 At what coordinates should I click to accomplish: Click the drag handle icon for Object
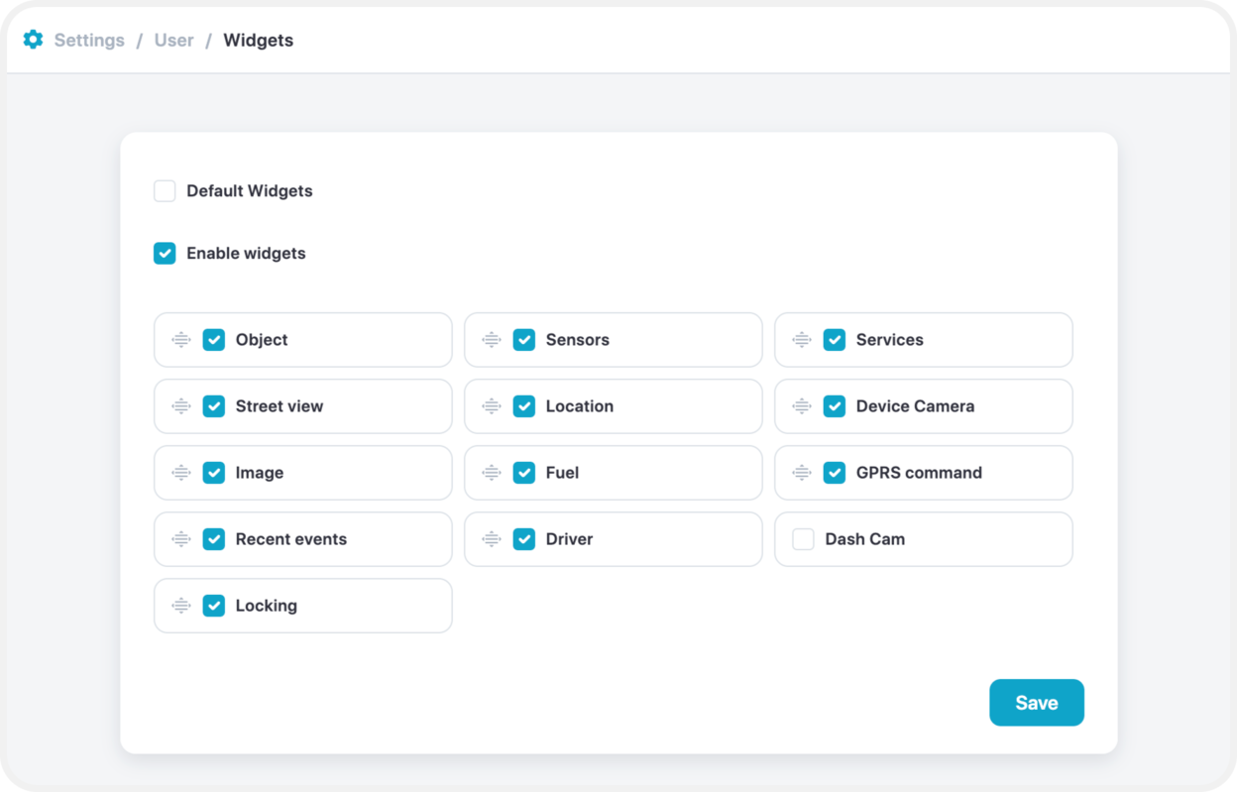(x=181, y=340)
